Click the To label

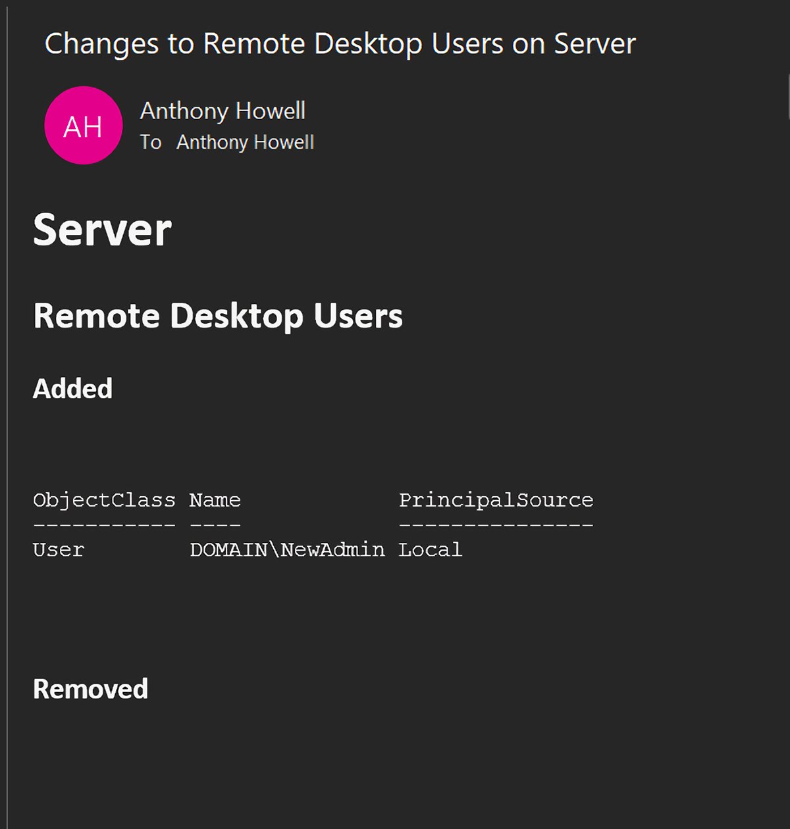151,142
